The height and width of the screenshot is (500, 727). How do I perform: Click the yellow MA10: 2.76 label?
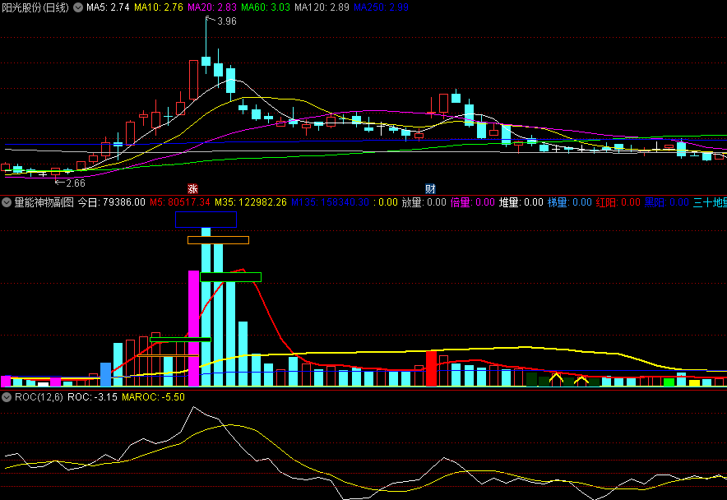tap(159, 7)
